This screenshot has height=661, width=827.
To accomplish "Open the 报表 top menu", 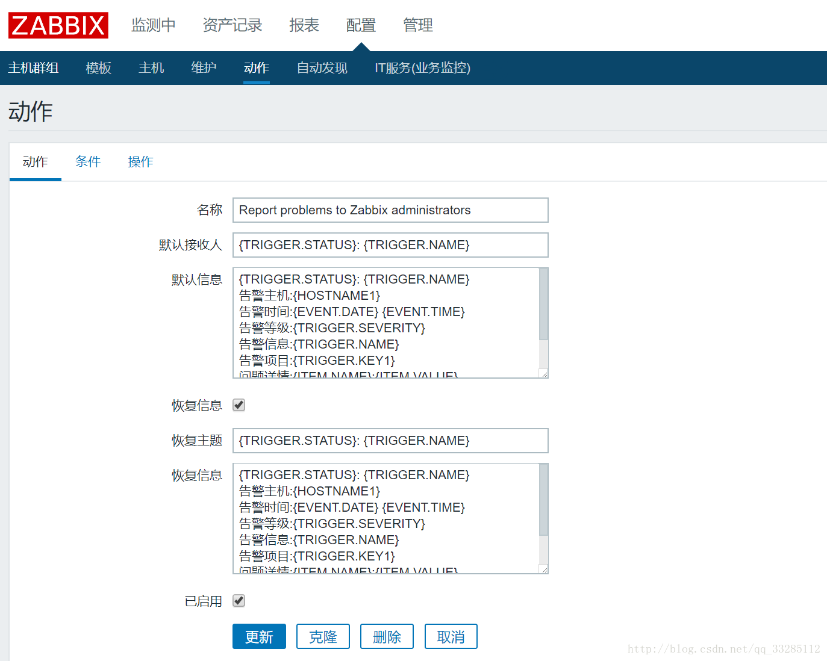I will pos(304,25).
